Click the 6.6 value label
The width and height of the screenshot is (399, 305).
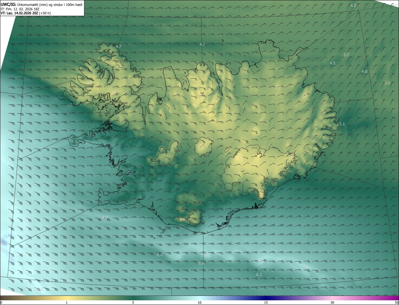(201, 263)
